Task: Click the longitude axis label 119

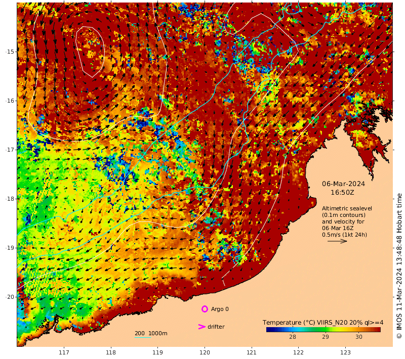Action: coord(157,352)
